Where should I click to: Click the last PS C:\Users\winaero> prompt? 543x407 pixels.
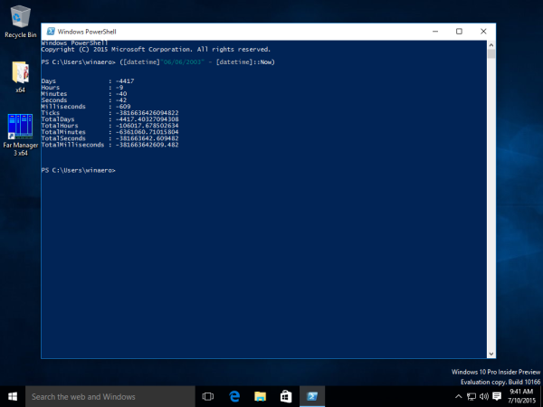click(x=78, y=170)
